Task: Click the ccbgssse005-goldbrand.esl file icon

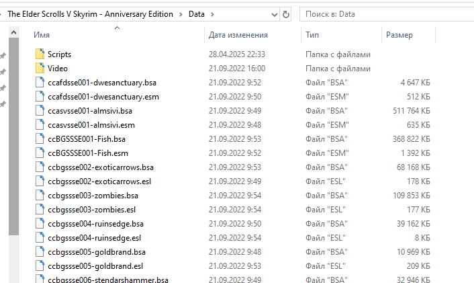Action: pos(40,266)
